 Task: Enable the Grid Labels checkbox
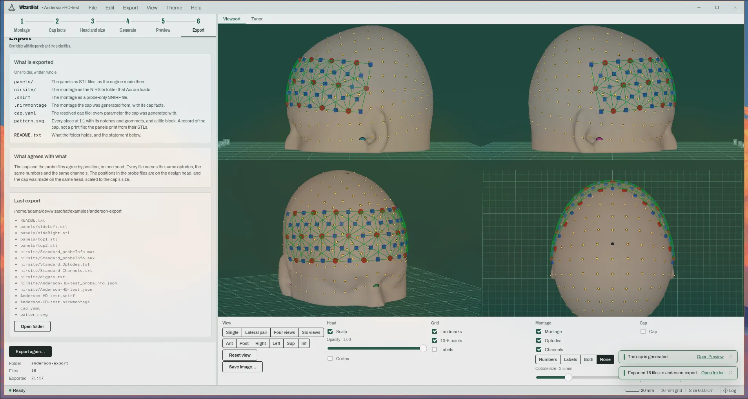click(435, 350)
